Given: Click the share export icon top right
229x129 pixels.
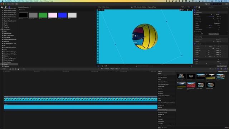Looking at the screenshot, I should pos(227,4).
